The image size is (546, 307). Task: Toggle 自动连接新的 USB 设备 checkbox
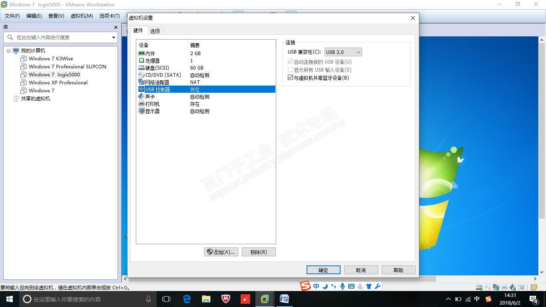click(x=291, y=62)
